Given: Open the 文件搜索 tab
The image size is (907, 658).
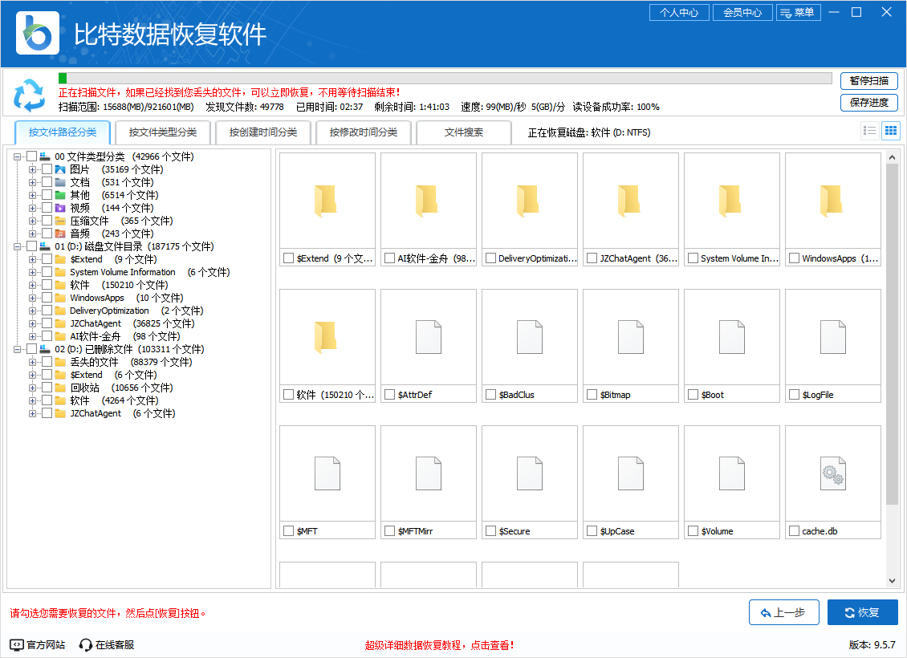Looking at the screenshot, I should [463, 132].
